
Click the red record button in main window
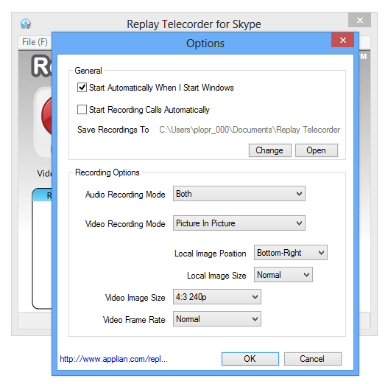47,116
